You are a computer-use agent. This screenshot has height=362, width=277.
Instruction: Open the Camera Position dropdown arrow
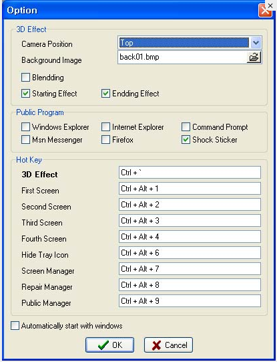[256, 43]
